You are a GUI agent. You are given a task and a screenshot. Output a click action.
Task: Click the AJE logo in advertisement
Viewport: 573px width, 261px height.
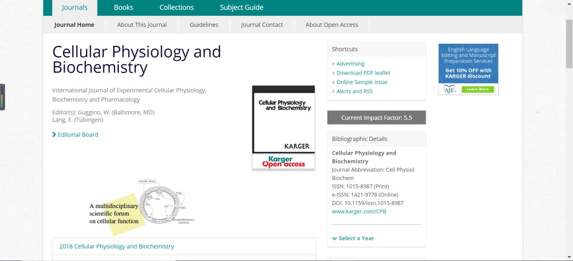tap(449, 89)
